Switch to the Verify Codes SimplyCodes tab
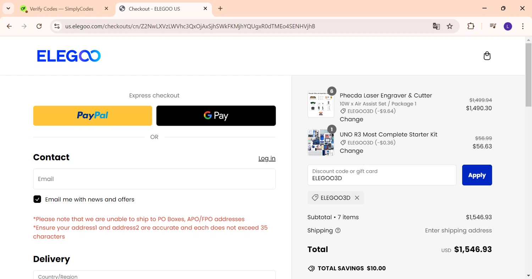 pyautogui.click(x=61, y=9)
